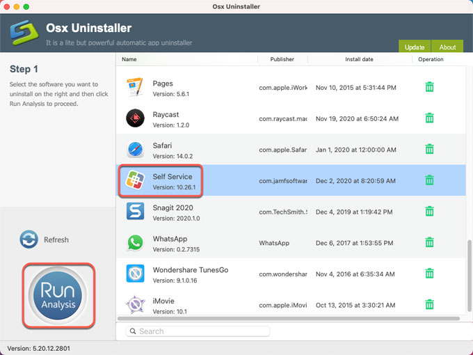The height and width of the screenshot is (355, 473).
Task: Click Version: 9.1.0.16 under Wondershare TunesGo
Action: 175,281
